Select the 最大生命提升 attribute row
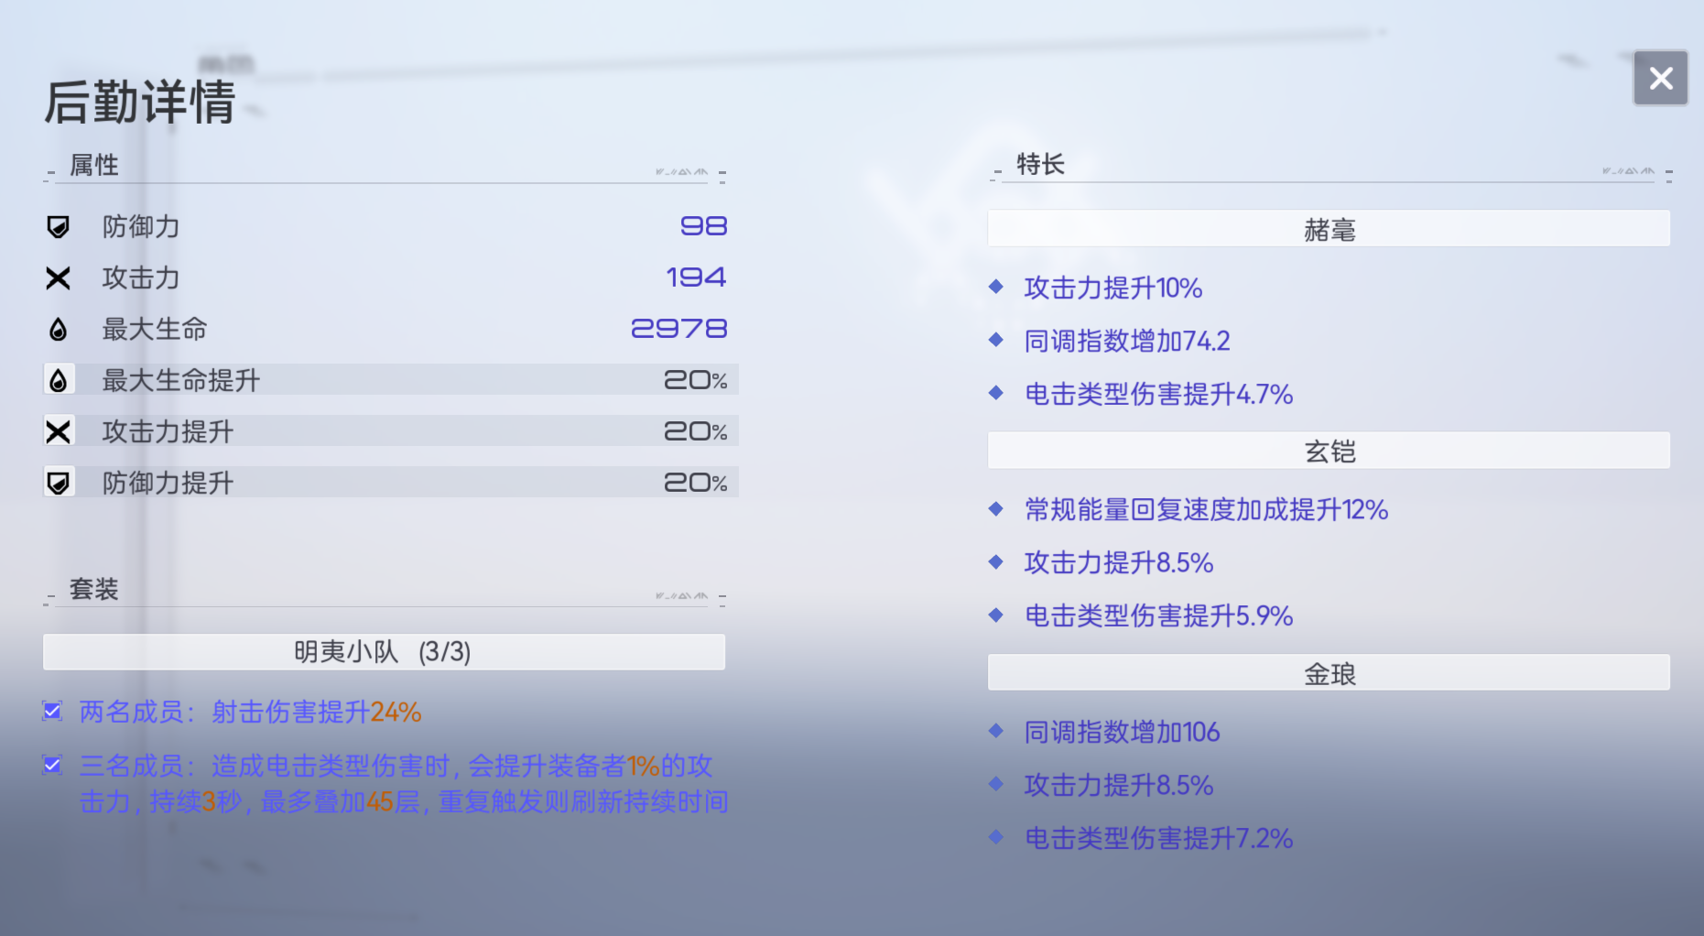 point(391,380)
